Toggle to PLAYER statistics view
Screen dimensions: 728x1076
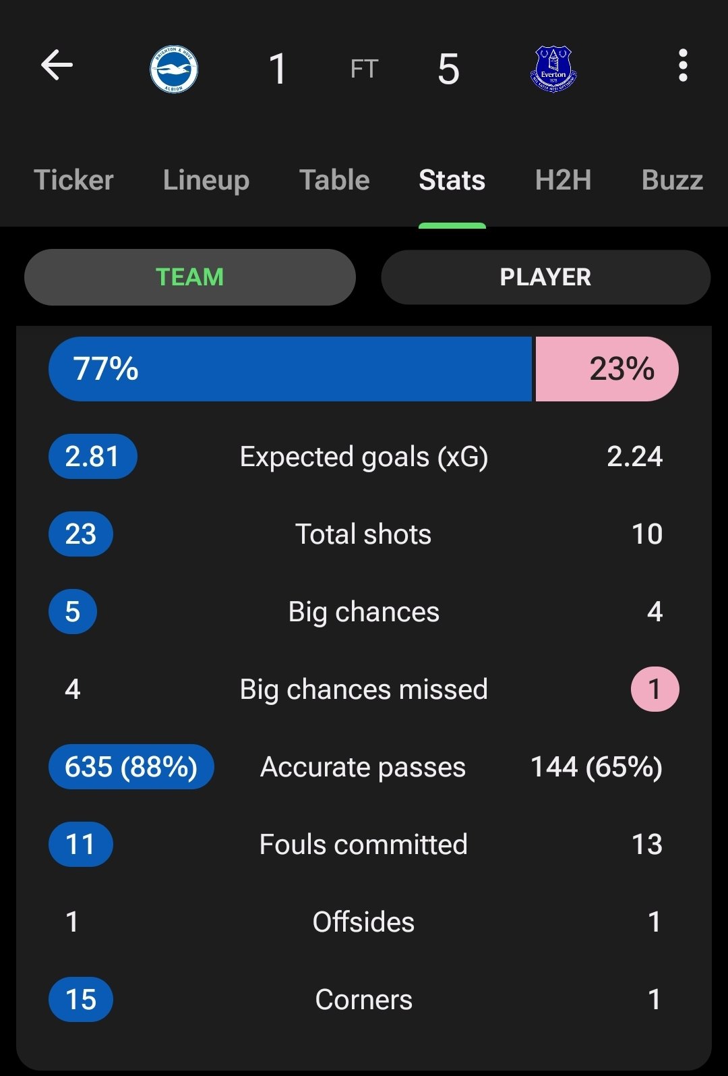545,277
